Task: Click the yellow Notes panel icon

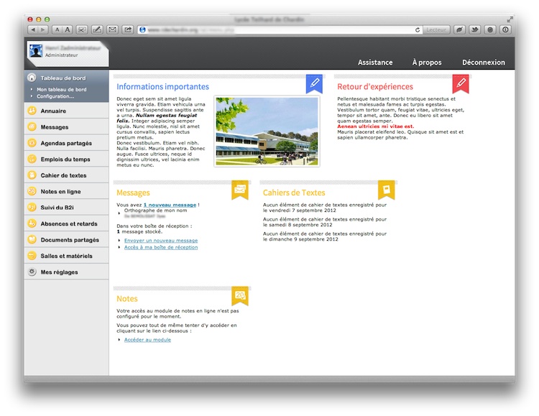Action: (240, 295)
